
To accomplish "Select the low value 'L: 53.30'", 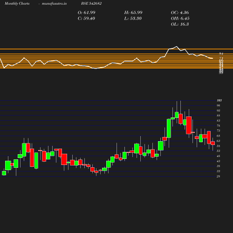I will [x=133, y=19].
